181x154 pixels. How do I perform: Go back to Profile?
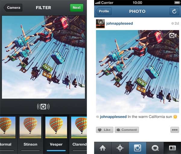pos(103,11)
